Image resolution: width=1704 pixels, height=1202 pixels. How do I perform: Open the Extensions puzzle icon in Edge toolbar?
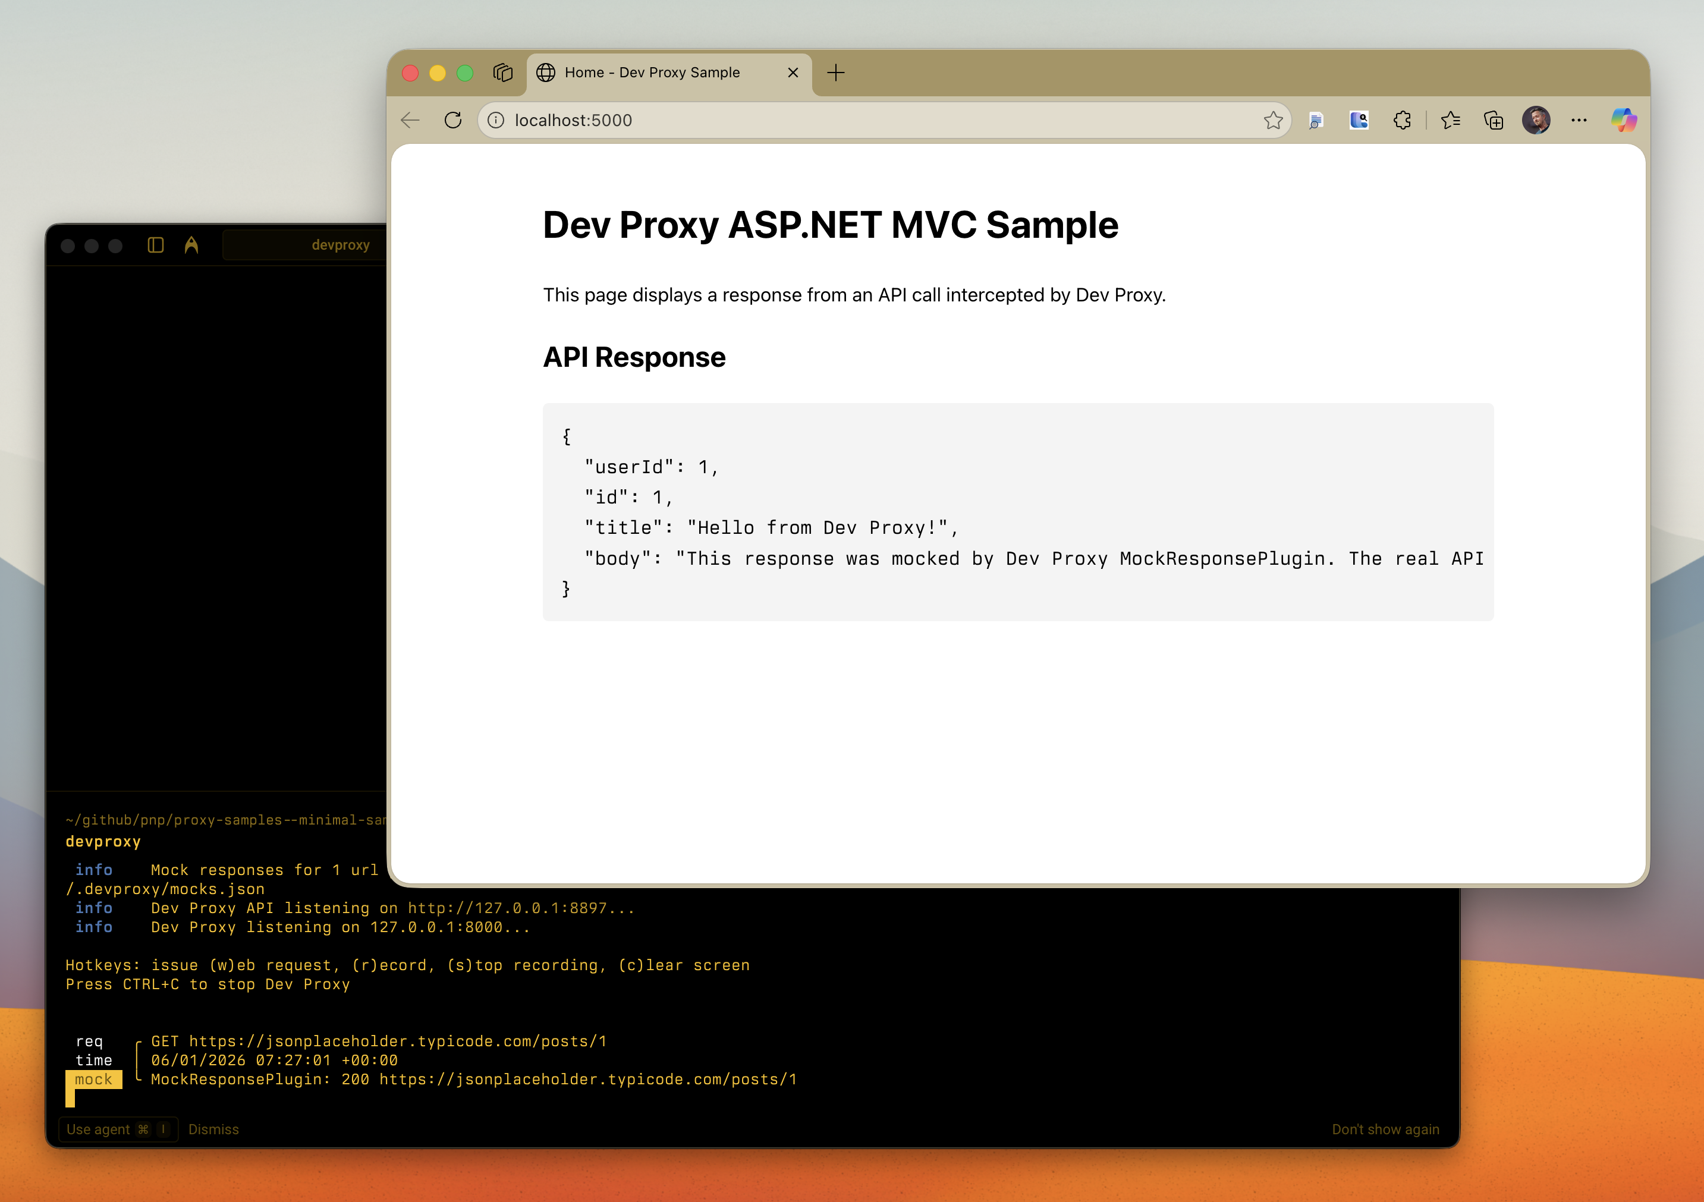[x=1403, y=120]
